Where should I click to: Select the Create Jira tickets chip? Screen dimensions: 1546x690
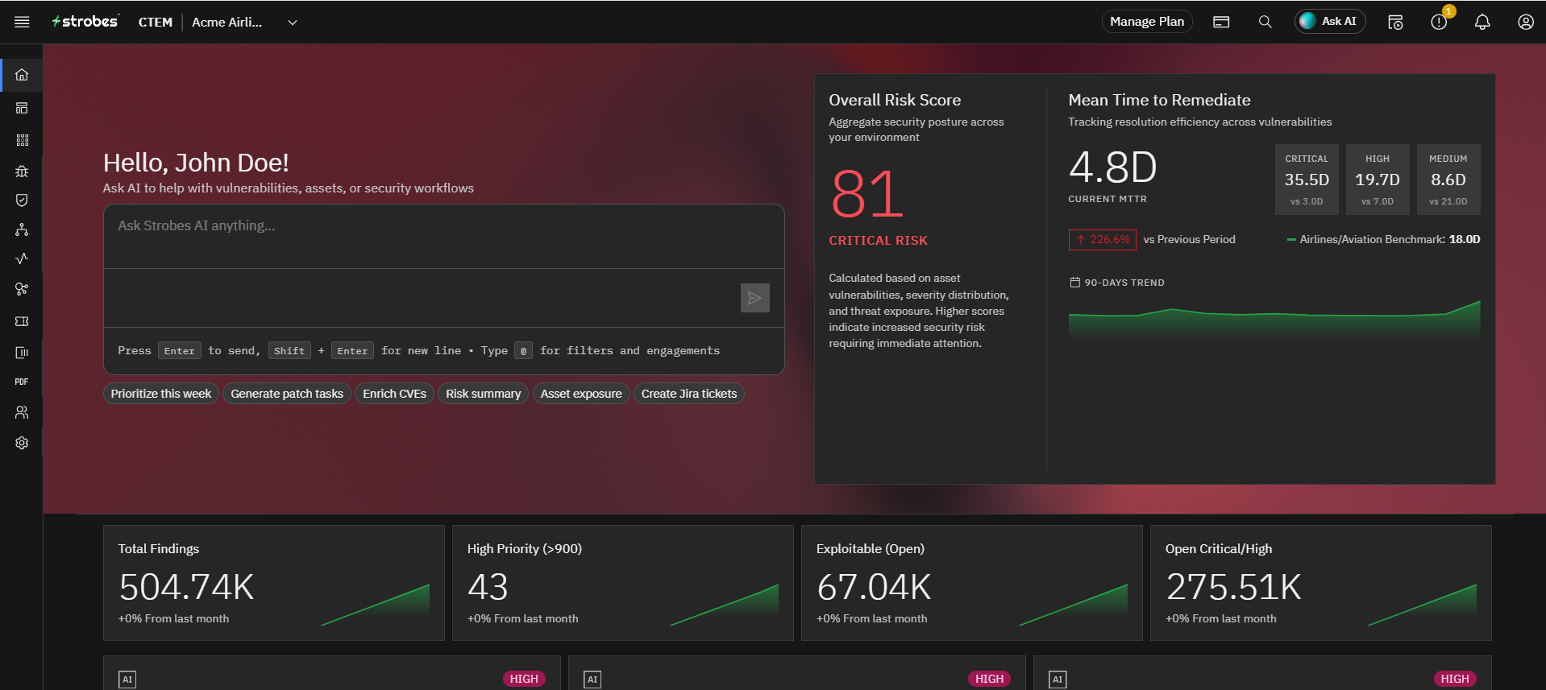tap(689, 394)
